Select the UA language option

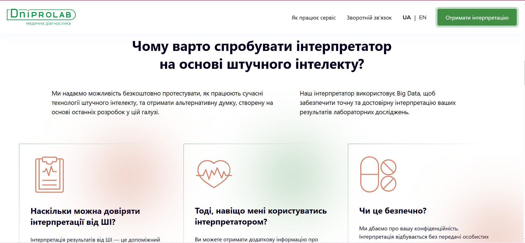407,17
